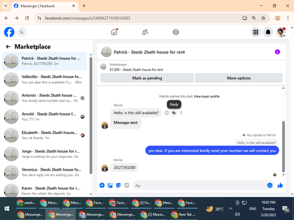
Task: Open the Windows Start menu
Action: point(7,209)
